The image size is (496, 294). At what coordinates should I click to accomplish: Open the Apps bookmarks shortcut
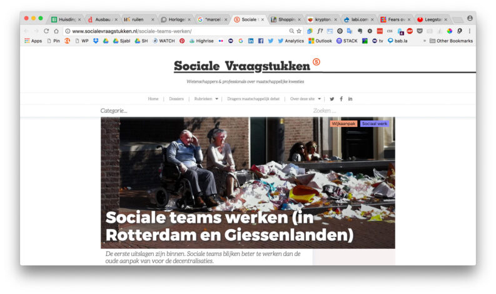click(33, 41)
